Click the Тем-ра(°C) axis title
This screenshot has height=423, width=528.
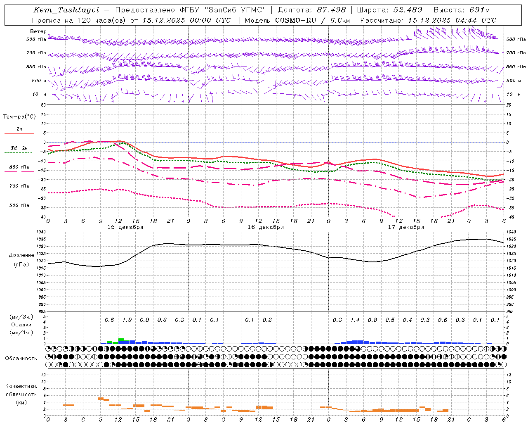coord(19,117)
